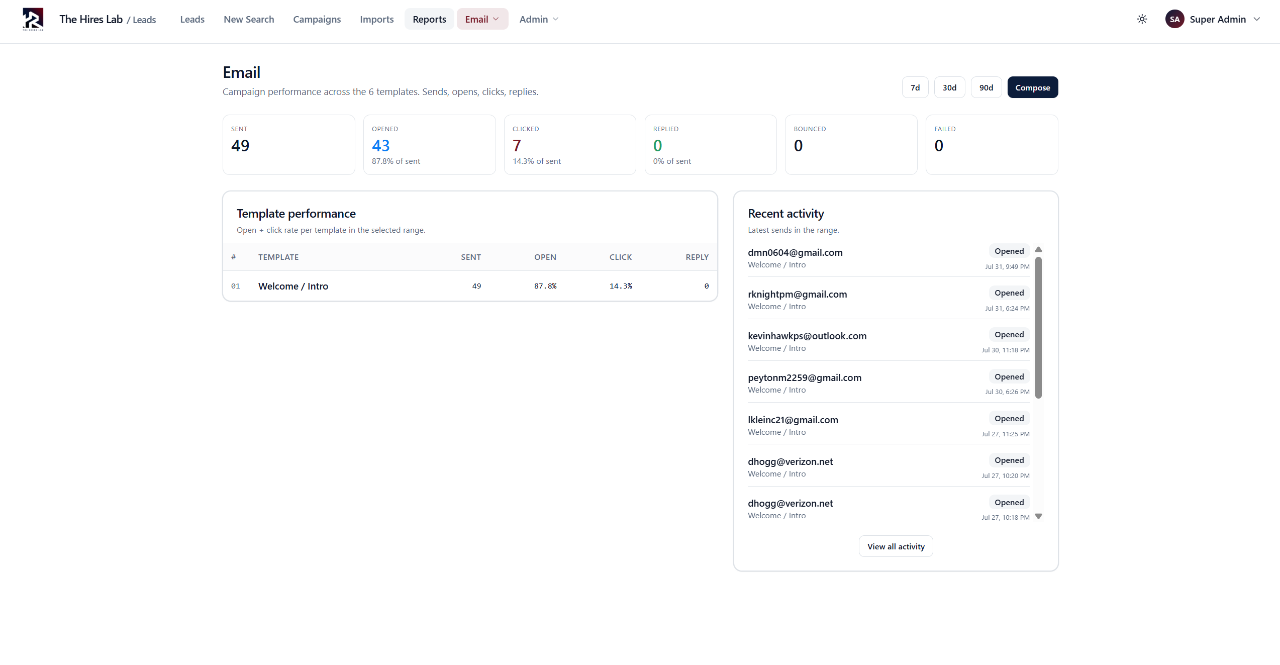Click Opened badge for peytonm2259@gmail.com
Image resolution: width=1280 pixels, height=665 pixels.
coord(1009,376)
